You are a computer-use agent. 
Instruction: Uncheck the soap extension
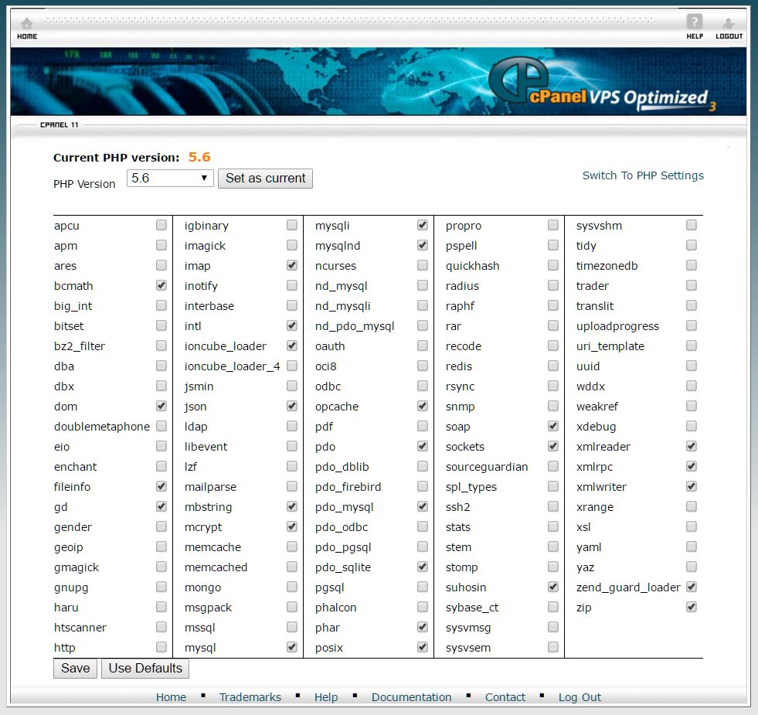coord(553,426)
